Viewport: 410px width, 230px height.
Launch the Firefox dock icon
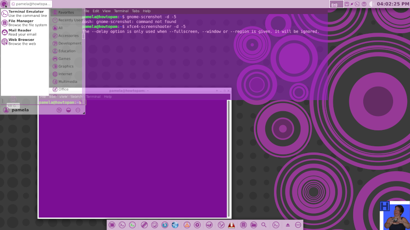coord(165,225)
